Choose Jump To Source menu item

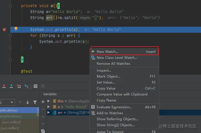pos(125,131)
